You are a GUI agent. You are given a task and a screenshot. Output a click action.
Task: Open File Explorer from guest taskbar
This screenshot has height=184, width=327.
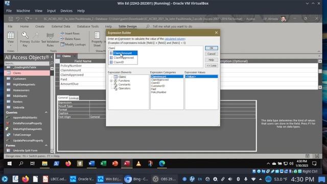[x=44, y=164]
